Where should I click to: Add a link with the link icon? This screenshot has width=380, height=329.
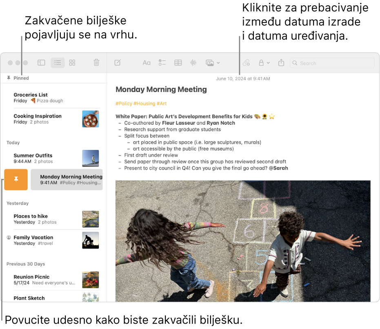(x=246, y=63)
